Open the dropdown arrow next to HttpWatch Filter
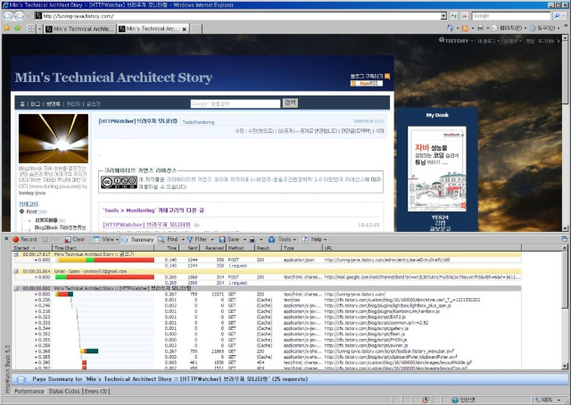571x405 pixels. 212,239
